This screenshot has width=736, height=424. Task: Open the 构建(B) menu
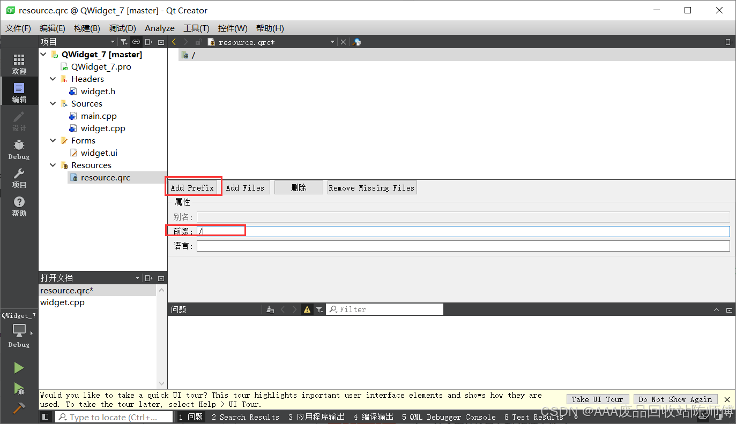(87, 28)
